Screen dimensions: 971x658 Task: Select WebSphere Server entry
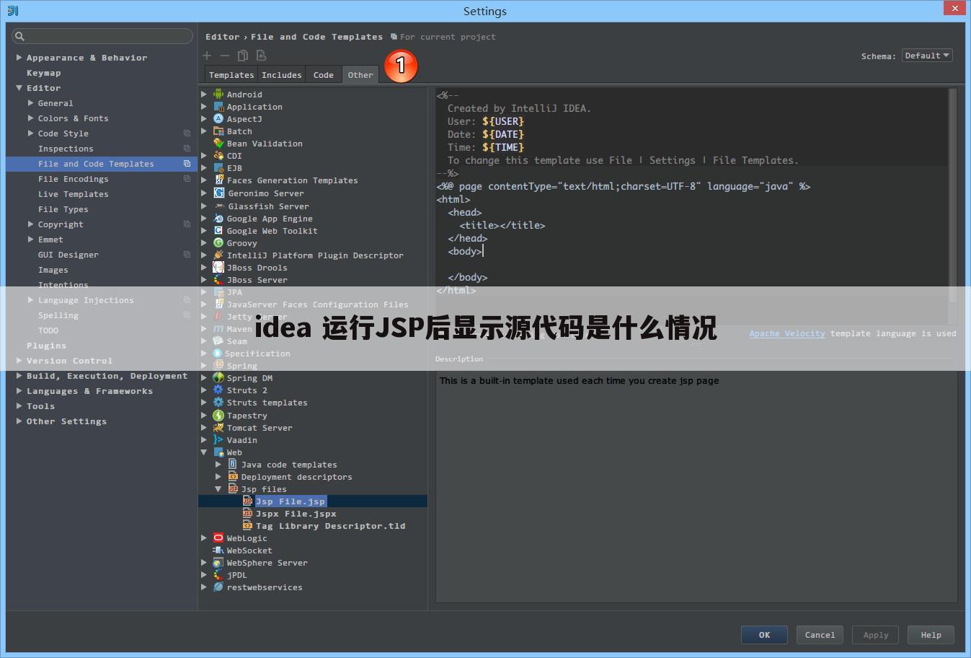[267, 562]
